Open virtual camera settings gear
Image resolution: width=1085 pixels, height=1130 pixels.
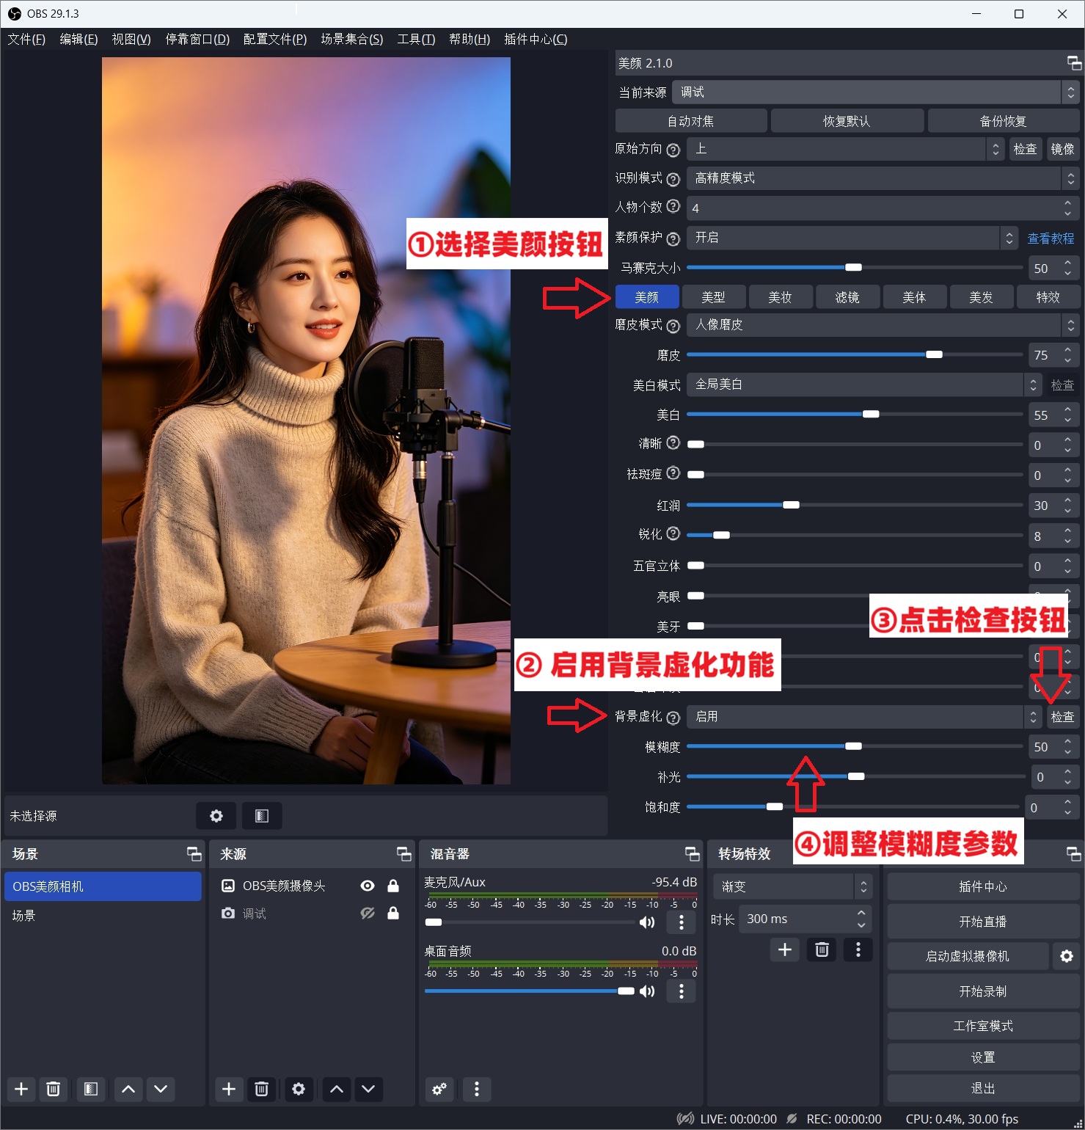1066,956
